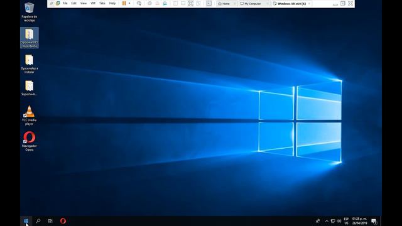This screenshot has width=402, height=226.
Task: Click the volume speaker tray icon
Action: pyautogui.click(x=339, y=221)
